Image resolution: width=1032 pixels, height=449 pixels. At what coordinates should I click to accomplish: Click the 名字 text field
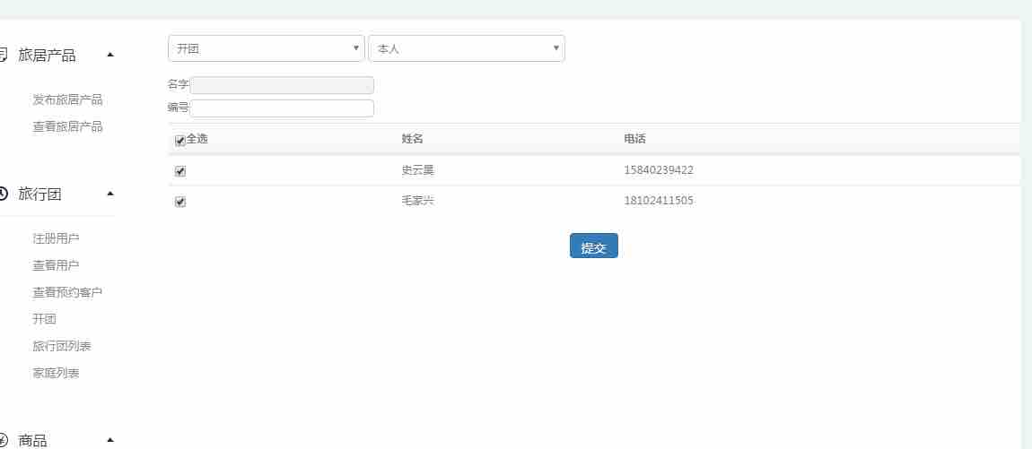pos(282,85)
